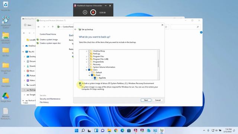Collapse the Users tree node

(x=87, y=70)
